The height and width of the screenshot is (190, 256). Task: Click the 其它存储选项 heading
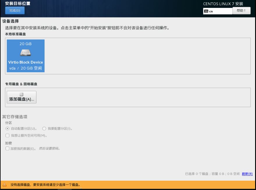point(15,117)
